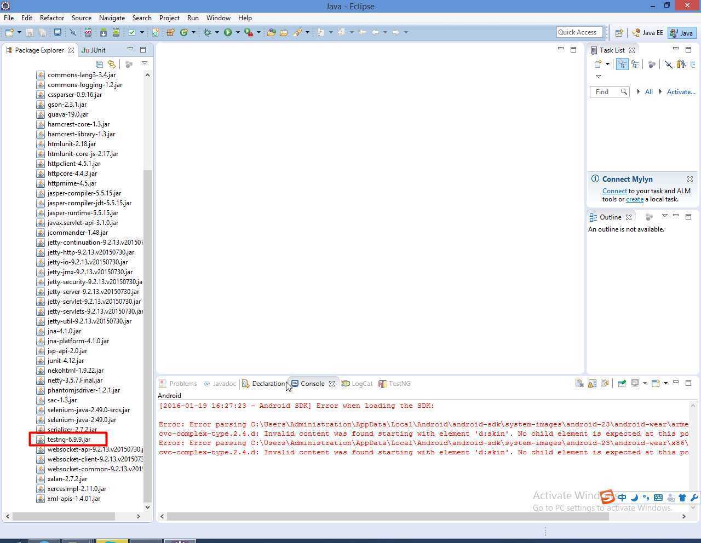Toggle Word Wrap in Console toolbar

click(x=605, y=383)
